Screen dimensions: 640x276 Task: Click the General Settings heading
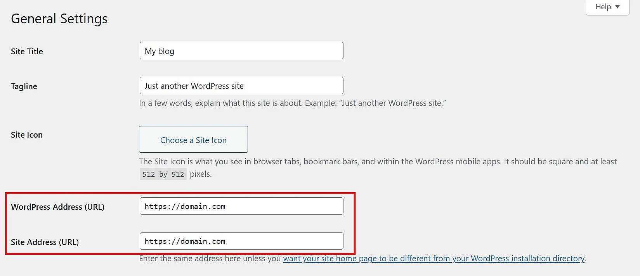[x=59, y=19]
